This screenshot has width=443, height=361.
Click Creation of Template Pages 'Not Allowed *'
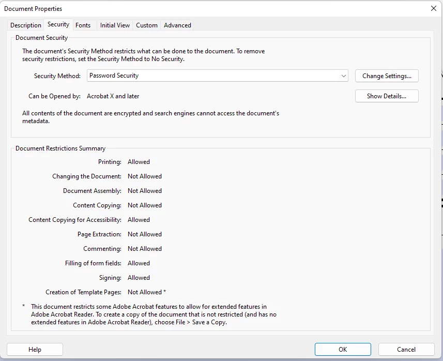147,292
